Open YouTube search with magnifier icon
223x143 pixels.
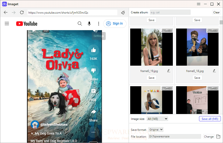point(80,24)
